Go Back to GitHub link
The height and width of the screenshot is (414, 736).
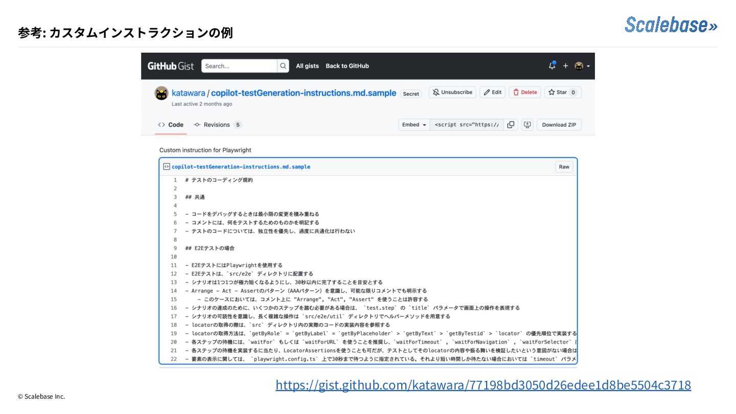pyautogui.click(x=347, y=66)
